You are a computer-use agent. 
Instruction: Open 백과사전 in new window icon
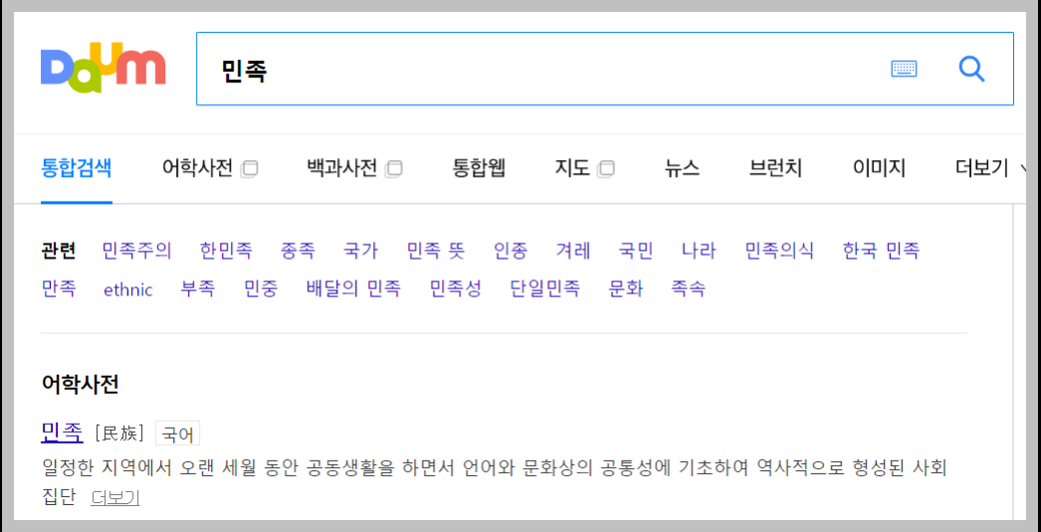[394, 169]
